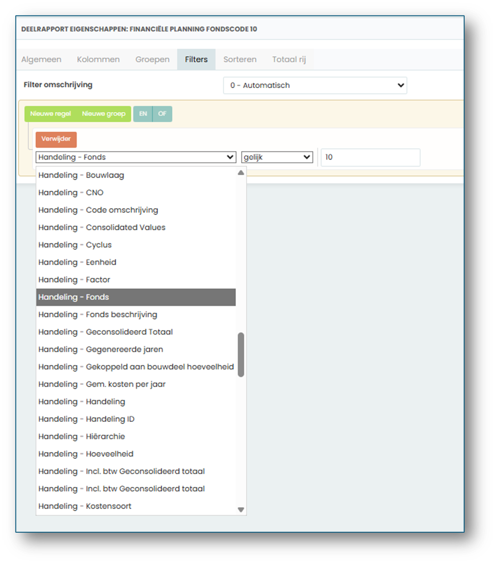Pick Handeling - Factor option
Screen dimensions: 495x563
pos(136,280)
